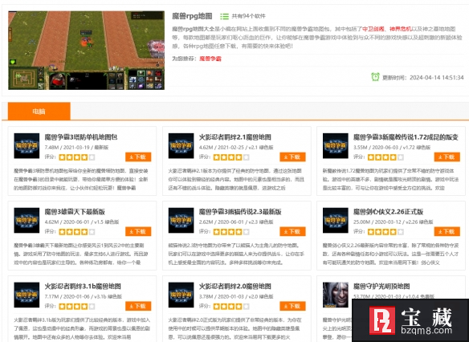Screen dimensions: 469x342
Task: Open the 魔兽争霸 recommended link
Action: click(210, 59)
